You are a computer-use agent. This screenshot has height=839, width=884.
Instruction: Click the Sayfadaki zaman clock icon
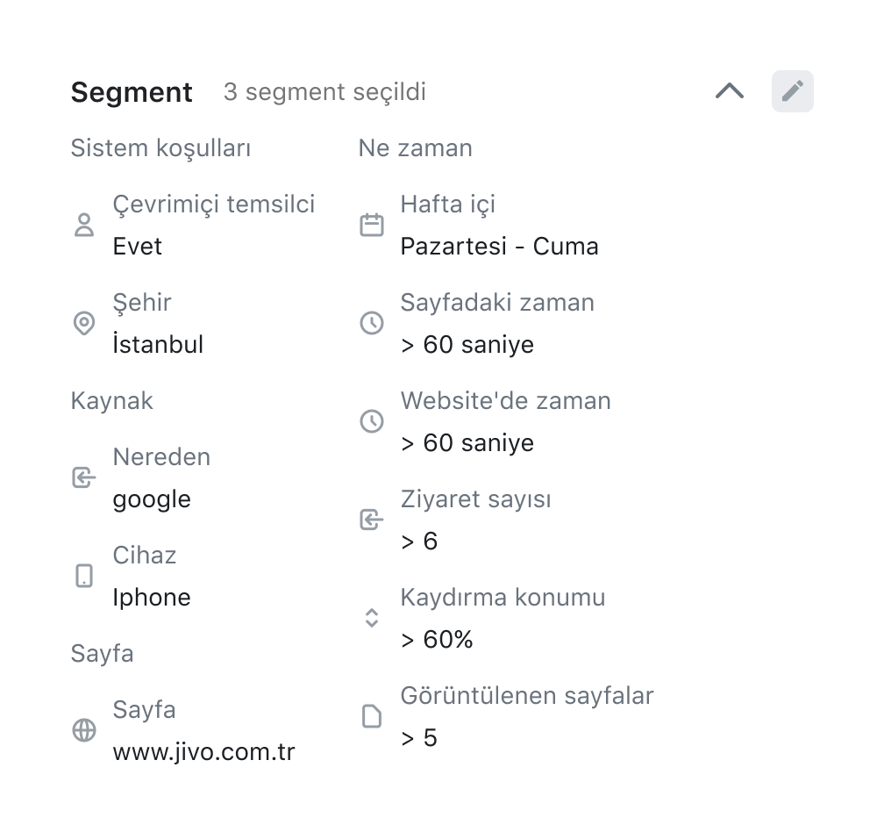[x=372, y=323]
